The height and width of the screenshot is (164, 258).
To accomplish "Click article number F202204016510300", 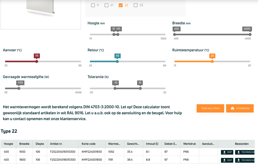I will 63,152.
